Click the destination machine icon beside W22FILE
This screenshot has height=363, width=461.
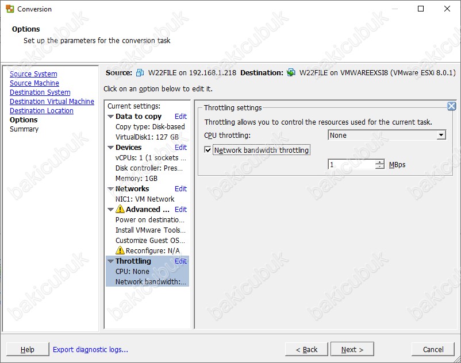click(291, 72)
